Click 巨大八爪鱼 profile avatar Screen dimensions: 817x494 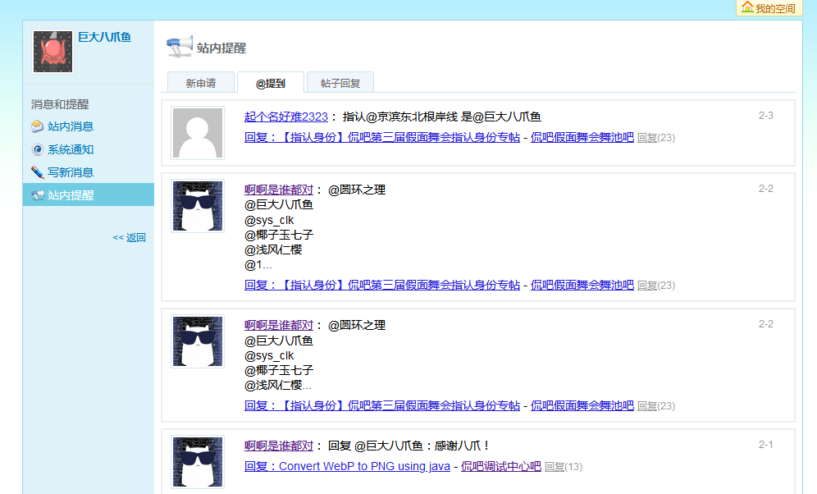point(52,51)
